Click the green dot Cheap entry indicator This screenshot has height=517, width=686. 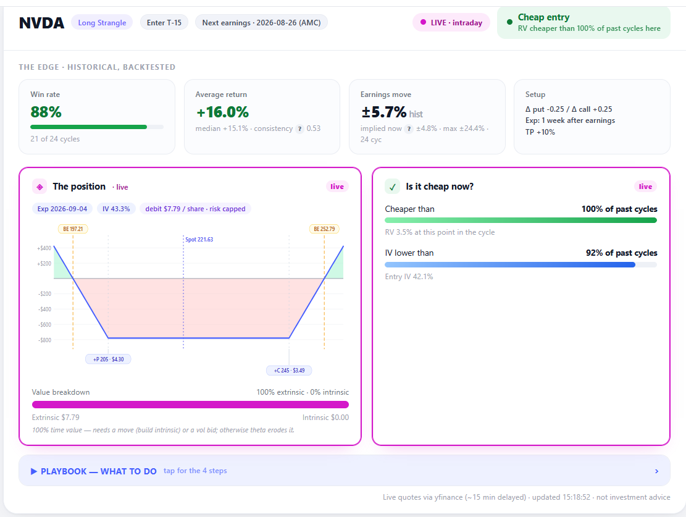coord(509,22)
